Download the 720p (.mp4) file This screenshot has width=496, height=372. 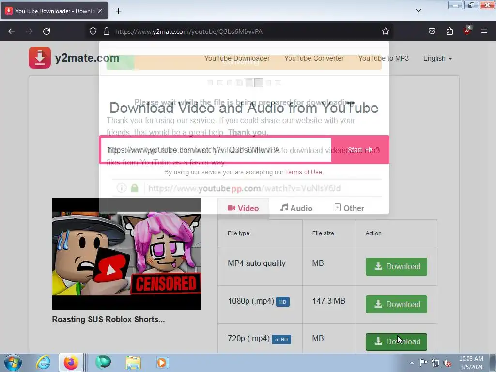(396, 341)
